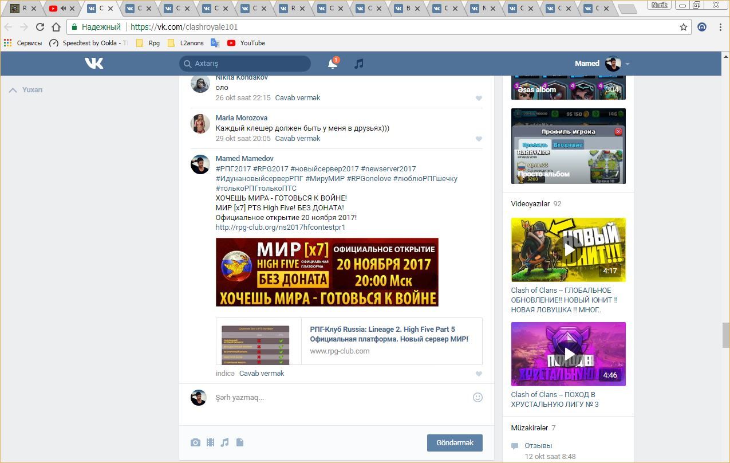Viewport: 730px width, 463px height.
Task: Open the music note icon in header
Action: click(358, 64)
